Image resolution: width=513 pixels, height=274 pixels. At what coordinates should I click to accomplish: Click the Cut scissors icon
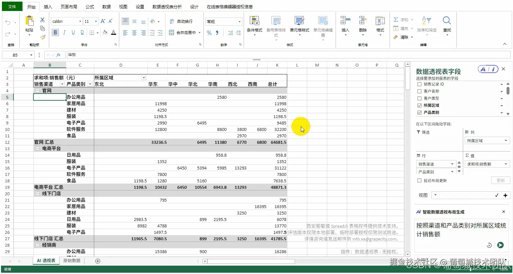tap(42, 20)
